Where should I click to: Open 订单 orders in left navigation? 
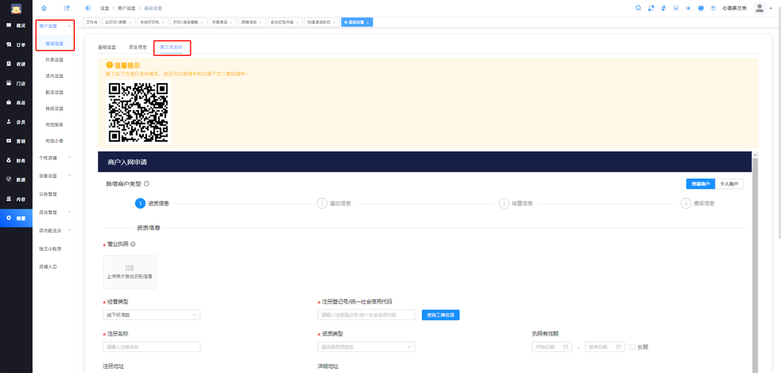point(16,45)
